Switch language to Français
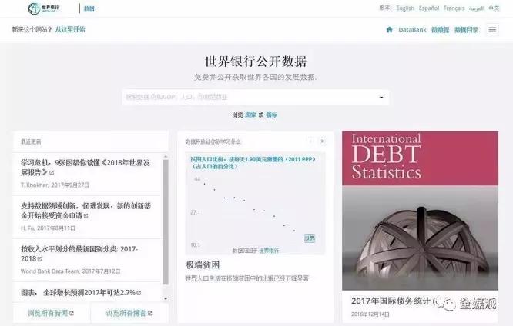The image size is (513, 326). click(454, 8)
